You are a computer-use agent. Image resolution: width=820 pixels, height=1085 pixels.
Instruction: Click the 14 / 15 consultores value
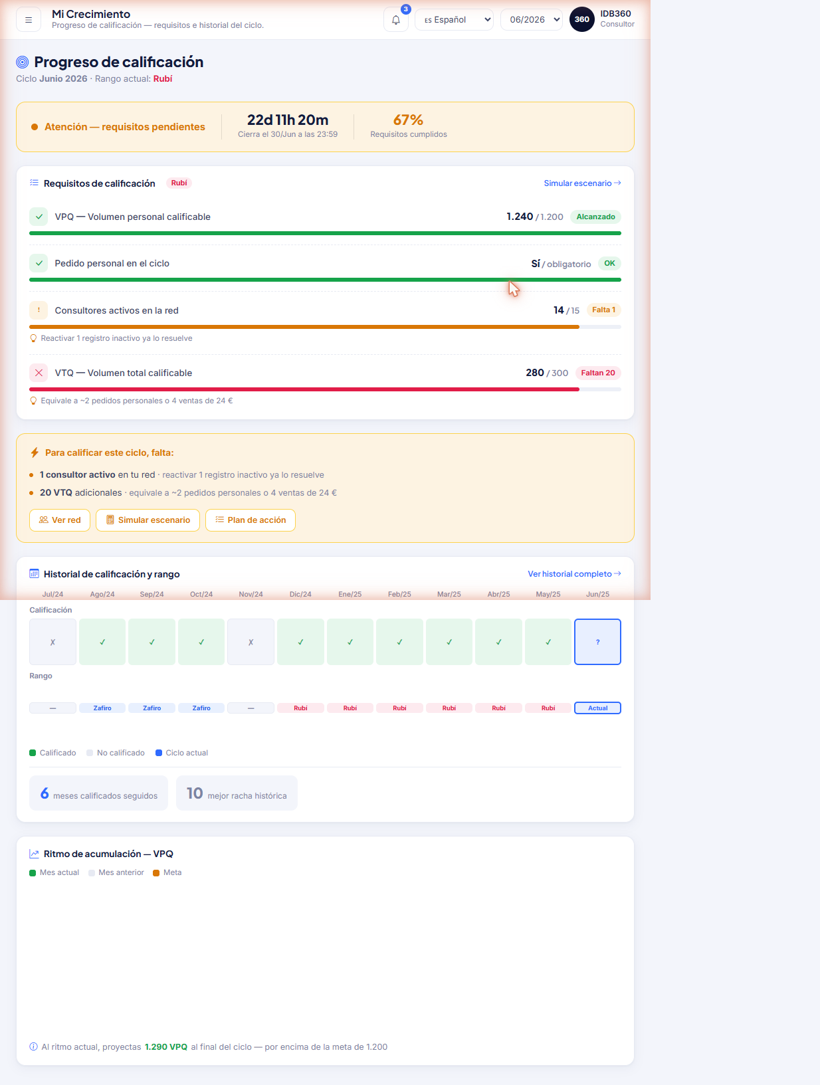click(x=566, y=310)
